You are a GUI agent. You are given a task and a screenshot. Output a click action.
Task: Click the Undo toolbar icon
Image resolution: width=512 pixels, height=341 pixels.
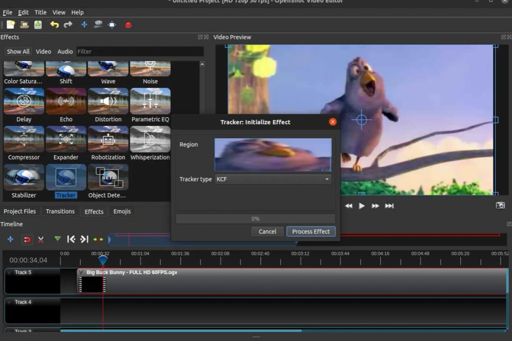tap(54, 25)
